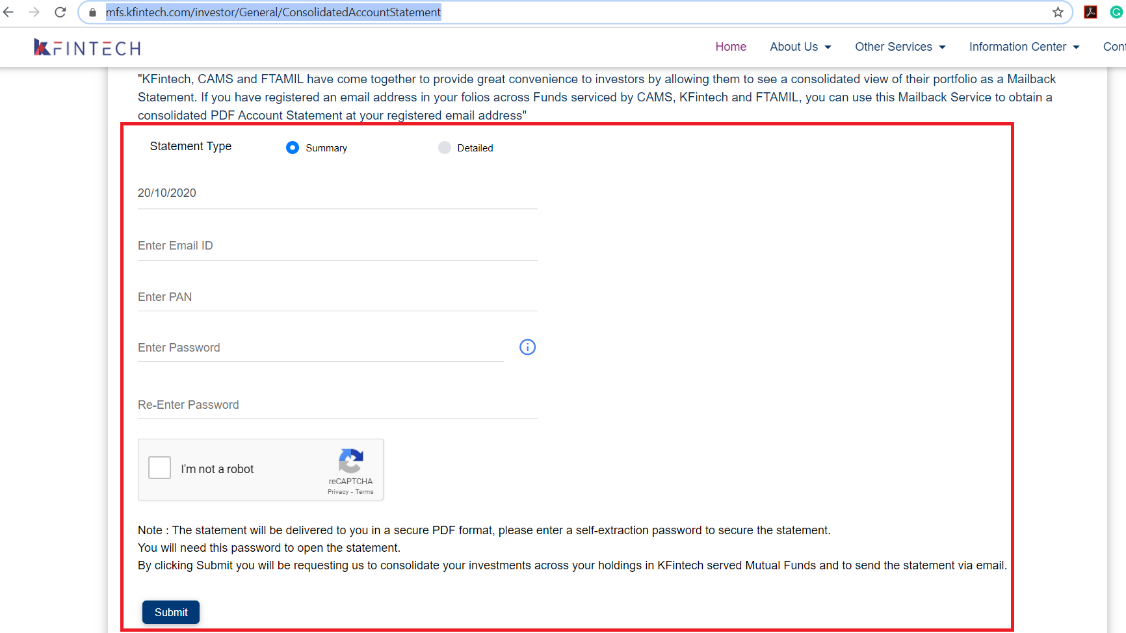The height and width of the screenshot is (633, 1126).
Task: Open the Adobe Acrobat extension icon
Action: (x=1090, y=12)
